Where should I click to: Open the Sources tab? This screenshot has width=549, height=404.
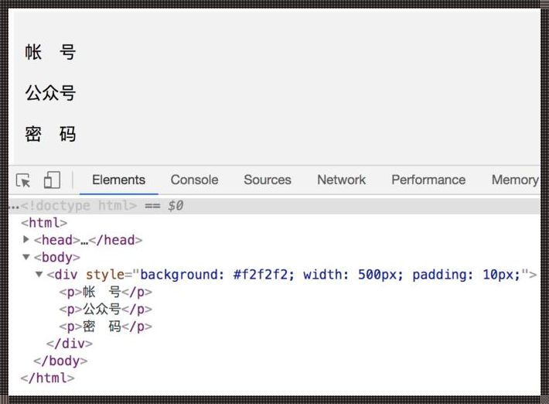(x=267, y=180)
